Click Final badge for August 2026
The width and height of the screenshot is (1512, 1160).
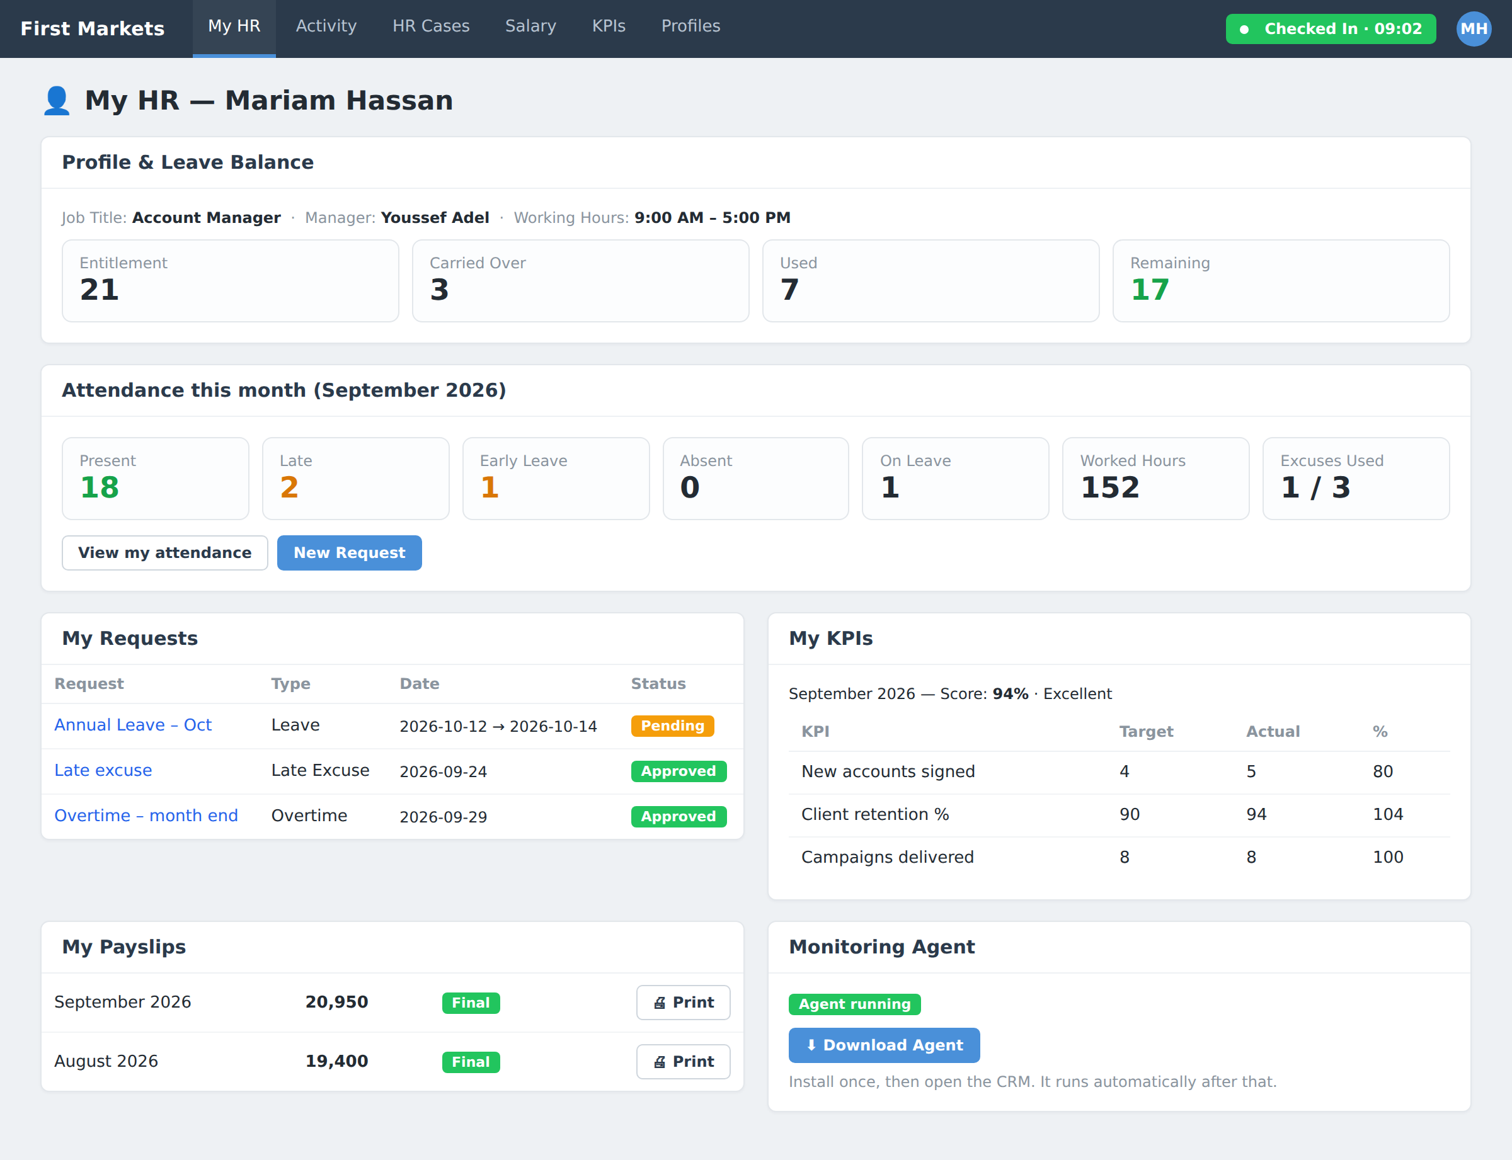tap(471, 1062)
